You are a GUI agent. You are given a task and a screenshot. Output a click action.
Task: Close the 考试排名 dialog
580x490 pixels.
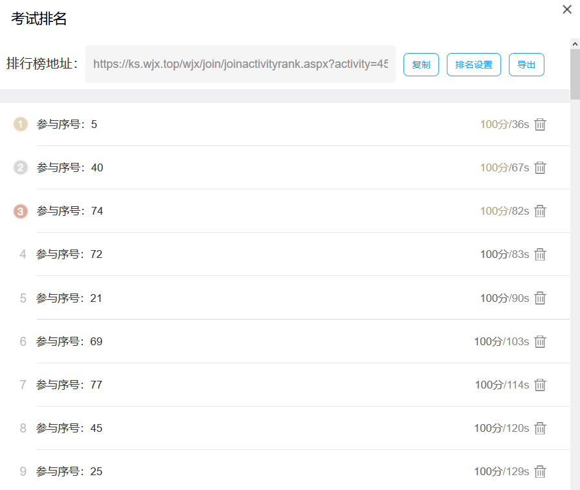pyautogui.click(x=567, y=10)
